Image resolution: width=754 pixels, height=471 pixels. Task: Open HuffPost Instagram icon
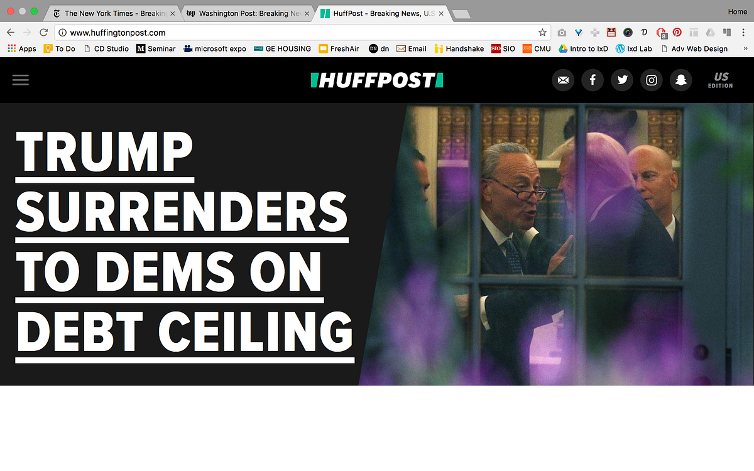652,80
